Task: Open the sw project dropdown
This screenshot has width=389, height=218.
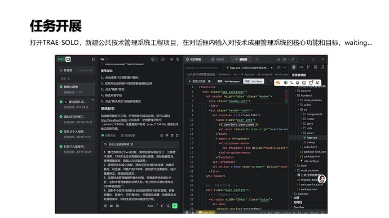Action: click(104, 60)
